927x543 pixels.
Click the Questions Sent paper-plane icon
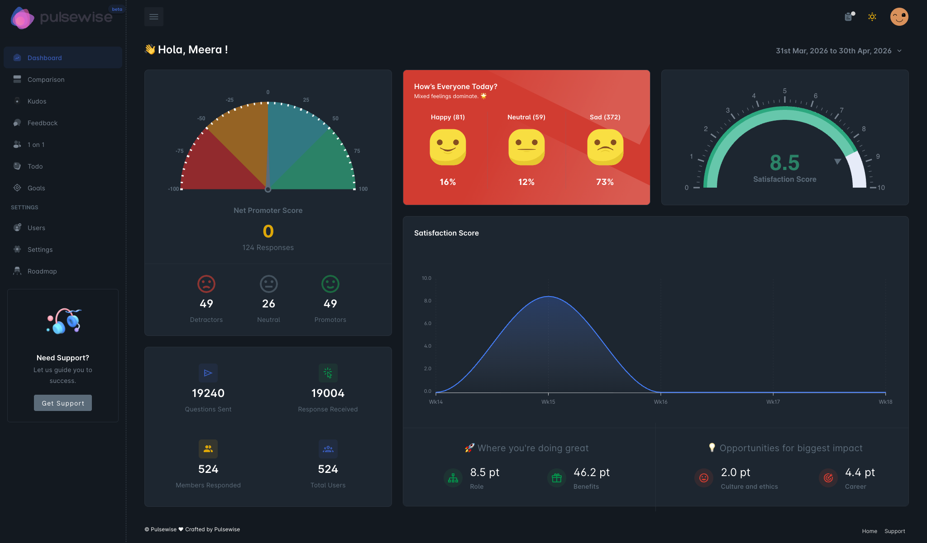208,373
